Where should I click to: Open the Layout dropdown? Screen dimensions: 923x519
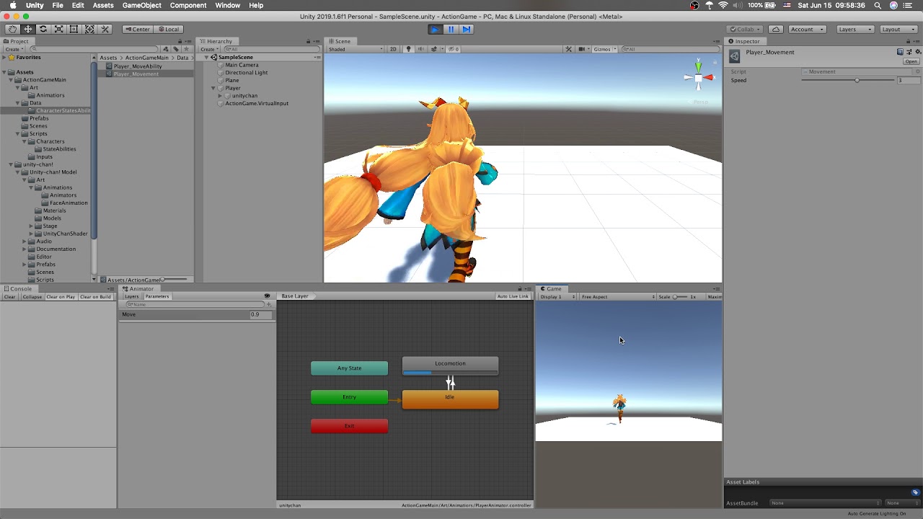click(898, 30)
